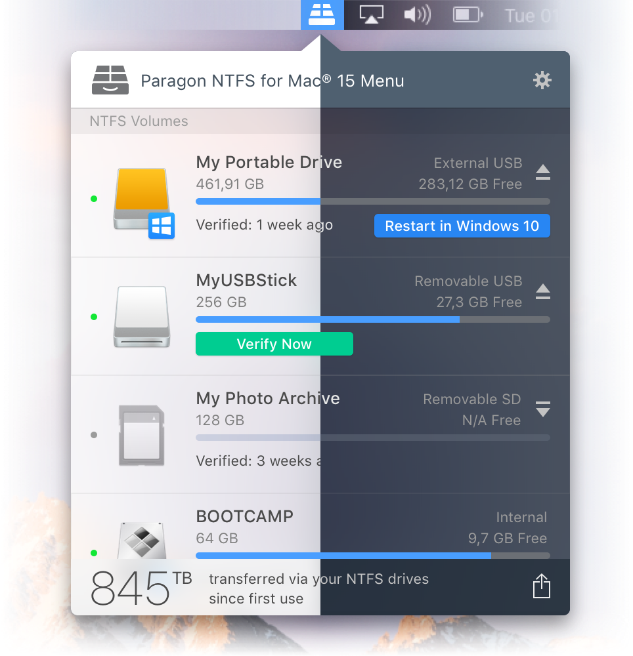
Task: Select My Photo Archive SD card icon
Action: [x=141, y=435]
